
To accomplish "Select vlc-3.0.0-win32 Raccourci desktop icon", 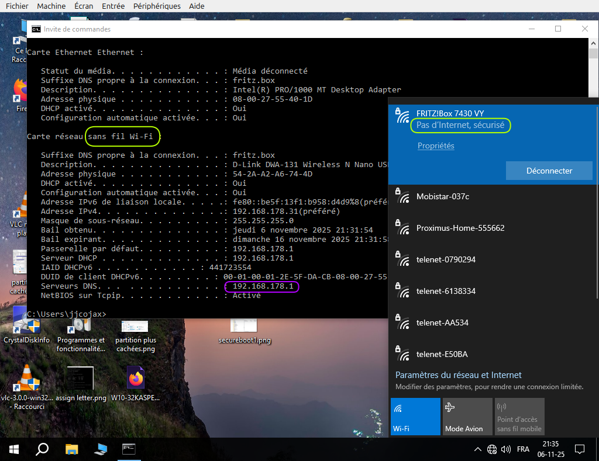I will click(x=27, y=388).
